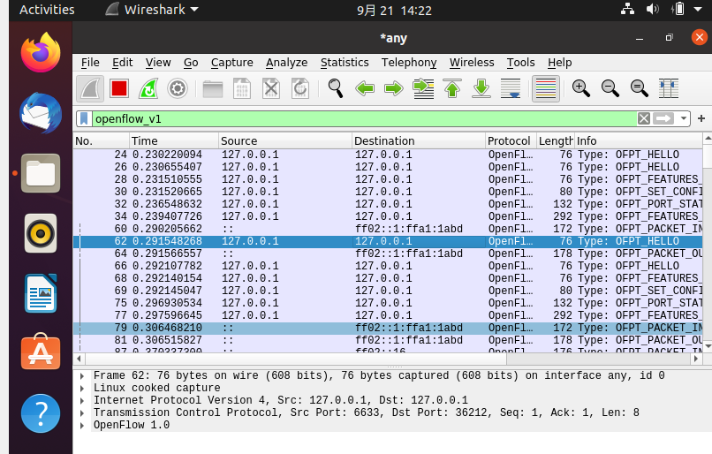This screenshot has height=454, width=712.
Task: Open system menu arrow in top bar
Action: pyautogui.click(x=698, y=9)
